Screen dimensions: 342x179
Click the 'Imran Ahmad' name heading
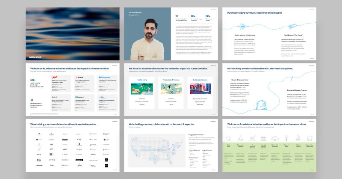[x=135, y=12]
